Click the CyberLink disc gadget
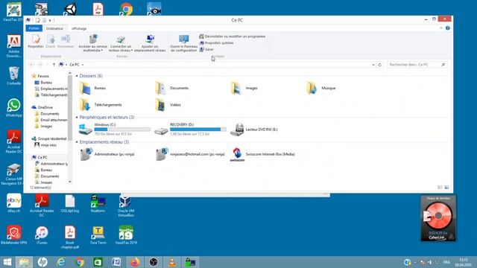The image size is (477, 268). pyautogui.click(x=438, y=218)
